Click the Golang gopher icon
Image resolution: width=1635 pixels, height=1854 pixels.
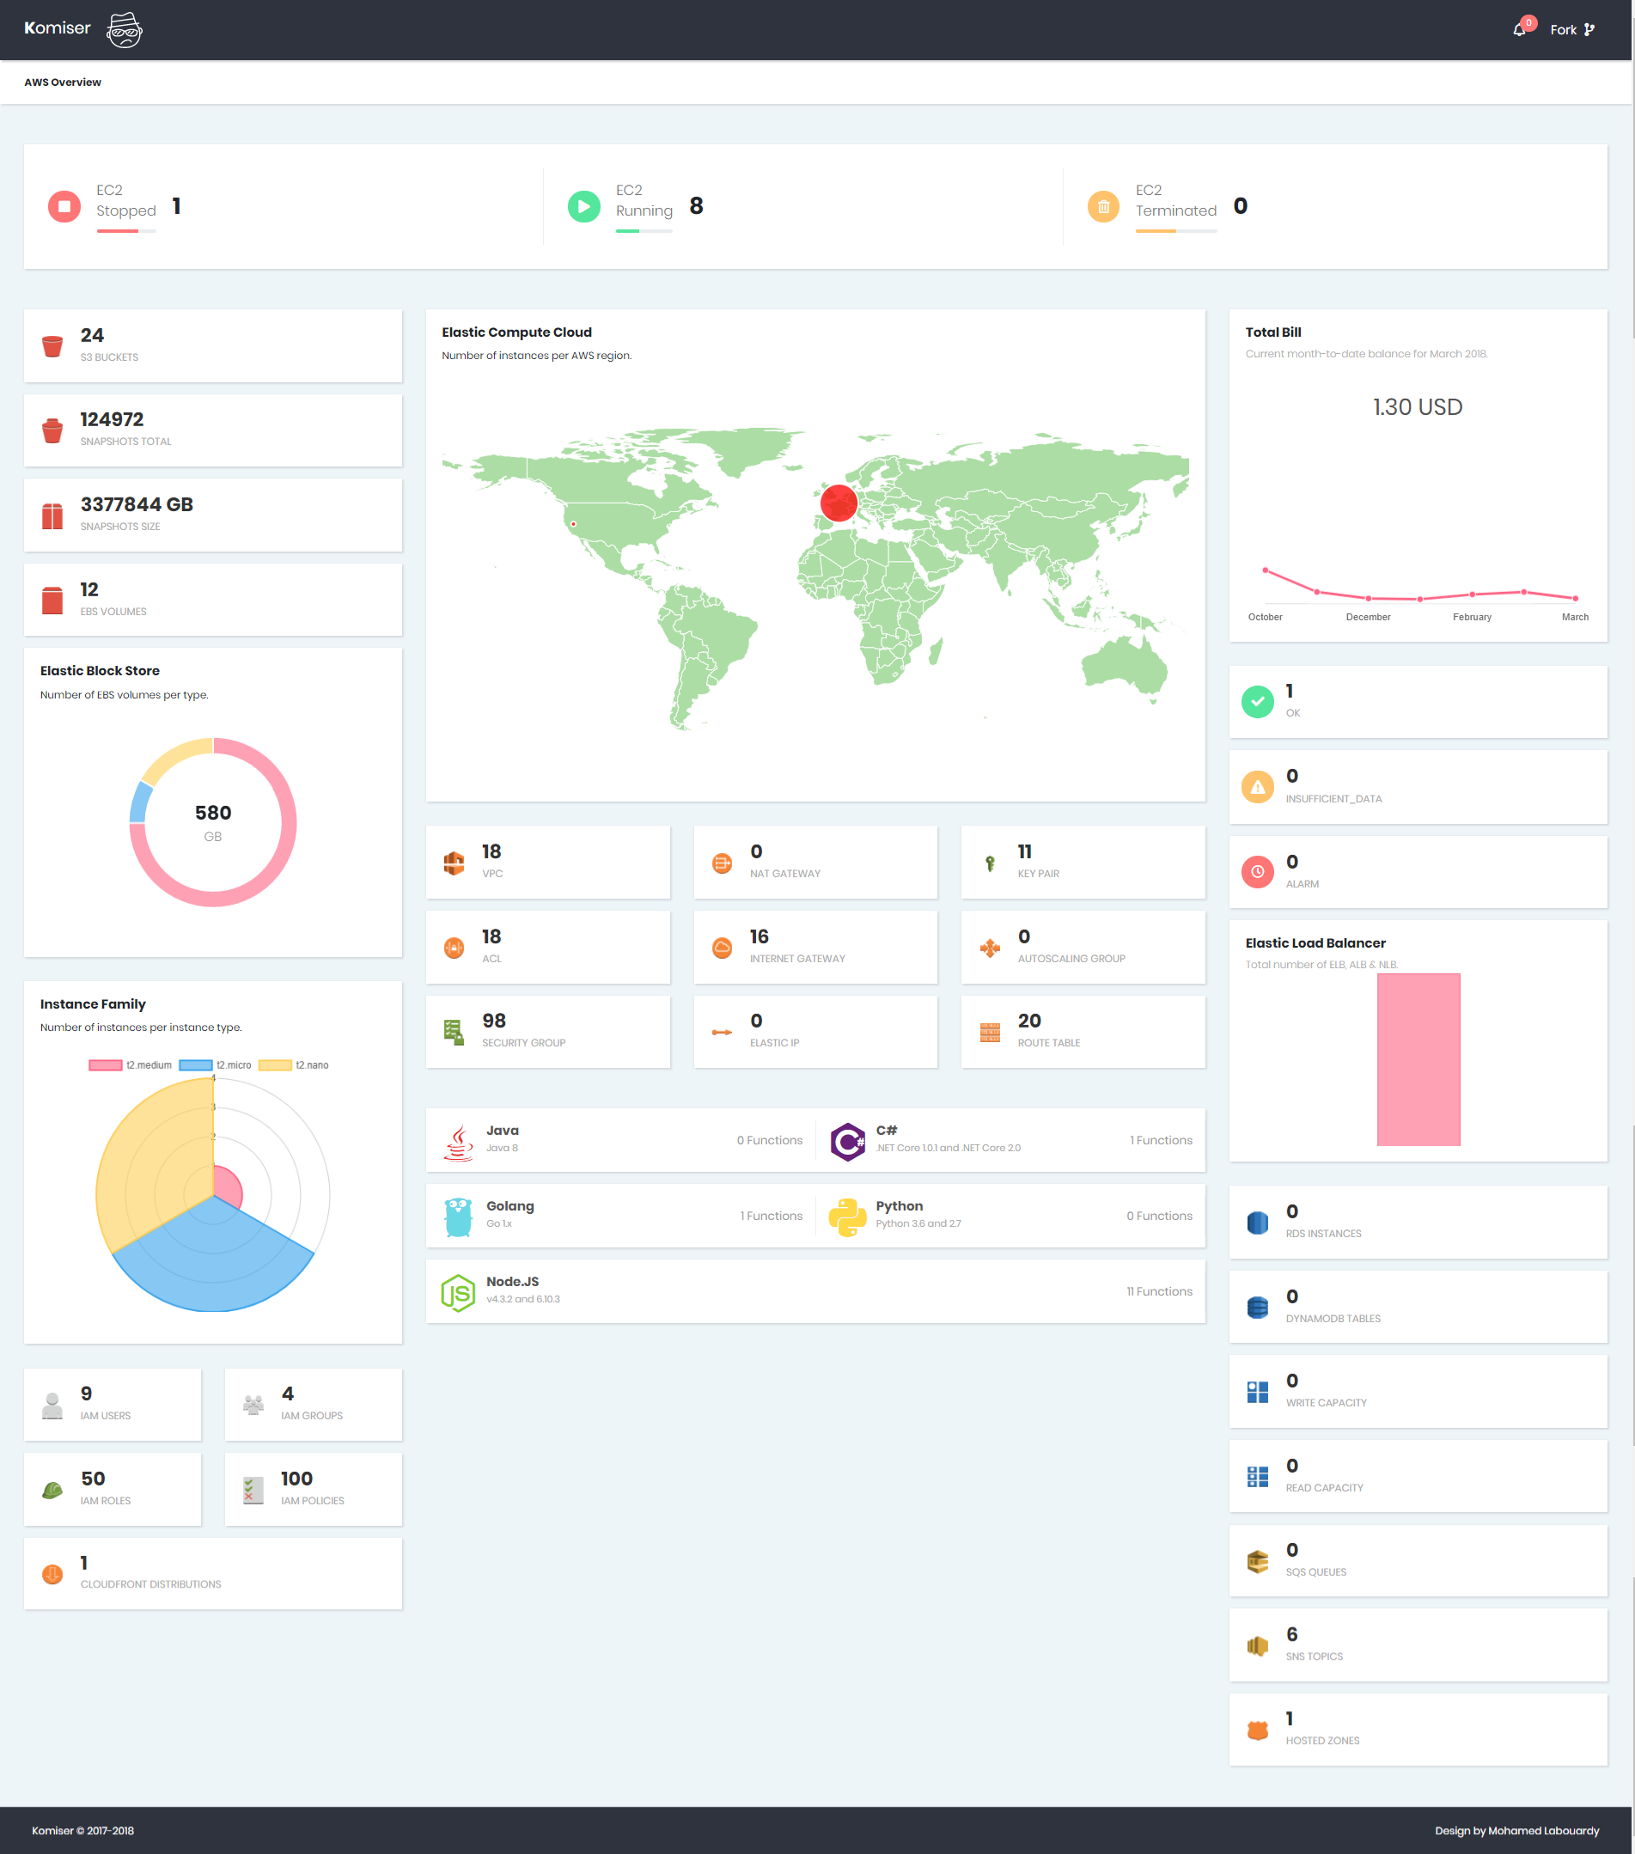point(458,1217)
